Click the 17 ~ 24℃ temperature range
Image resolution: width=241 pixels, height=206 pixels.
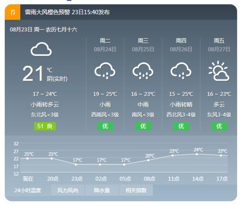click(45, 94)
